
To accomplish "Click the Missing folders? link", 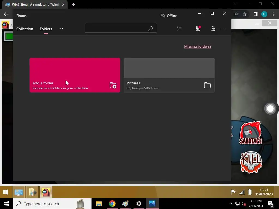I will click(x=198, y=46).
